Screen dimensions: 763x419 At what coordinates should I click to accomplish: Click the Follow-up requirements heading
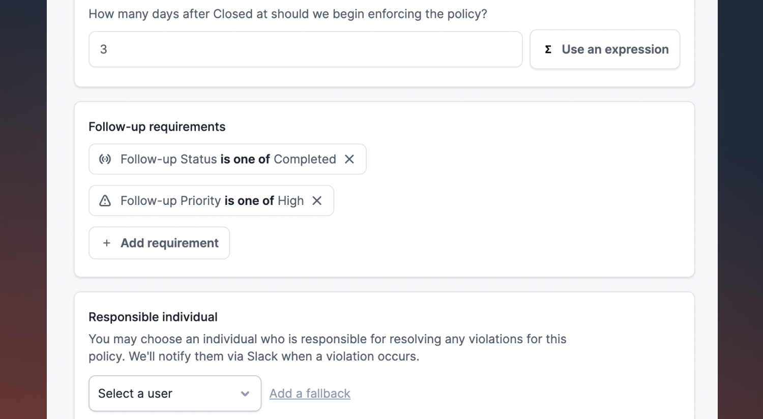(x=157, y=127)
